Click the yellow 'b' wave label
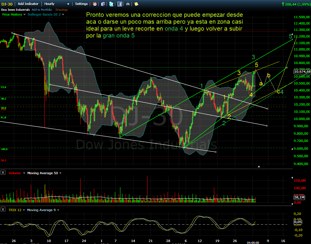This screenshot has height=244, width=311. [269, 75]
